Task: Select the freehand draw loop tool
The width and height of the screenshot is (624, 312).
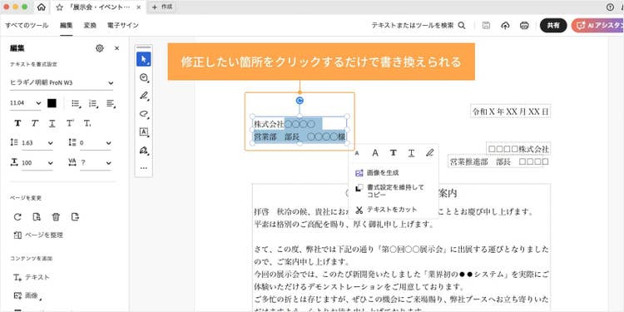Action: pyautogui.click(x=144, y=114)
